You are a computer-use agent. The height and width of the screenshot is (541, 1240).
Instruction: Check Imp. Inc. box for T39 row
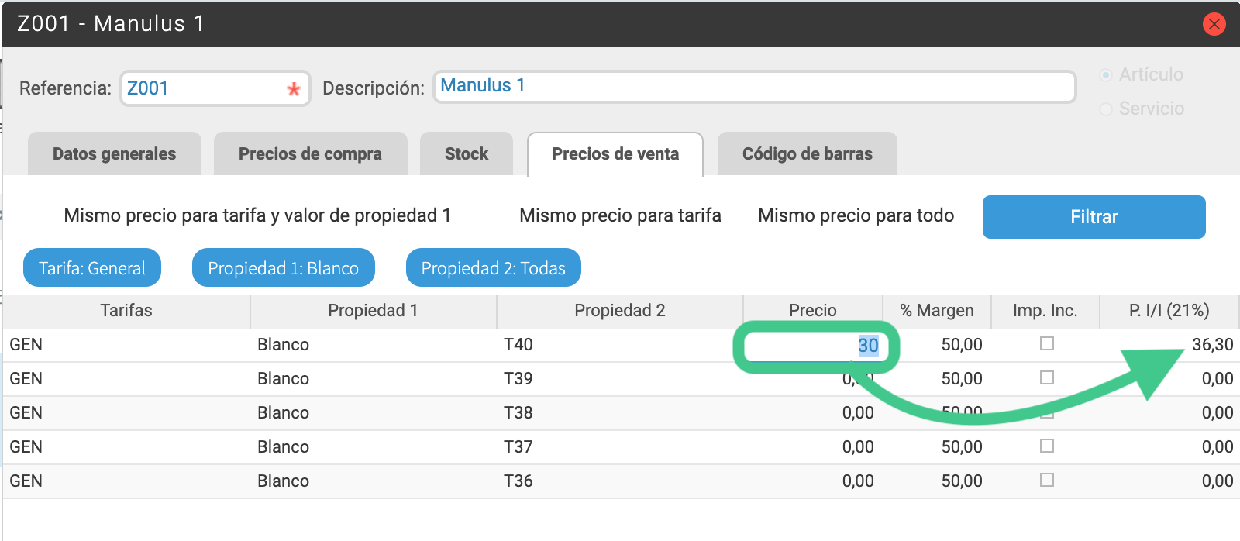(1047, 377)
